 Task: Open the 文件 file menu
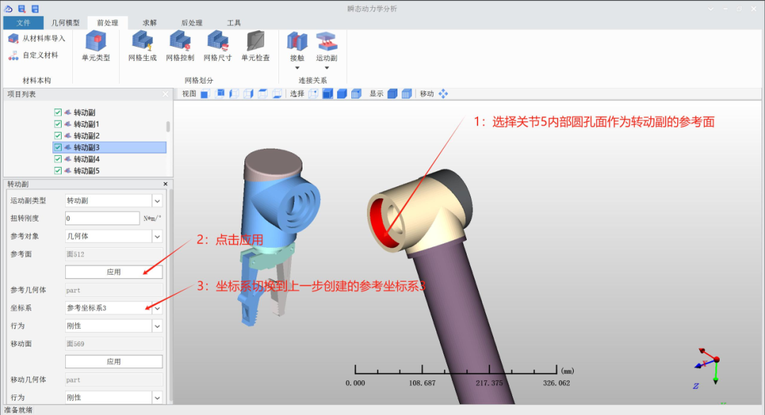tap(23, 23)
